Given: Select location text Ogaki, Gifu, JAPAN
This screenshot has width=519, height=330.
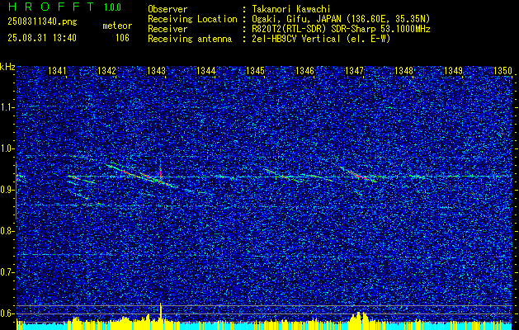Looking at the screenshot, I should point(296,19).
